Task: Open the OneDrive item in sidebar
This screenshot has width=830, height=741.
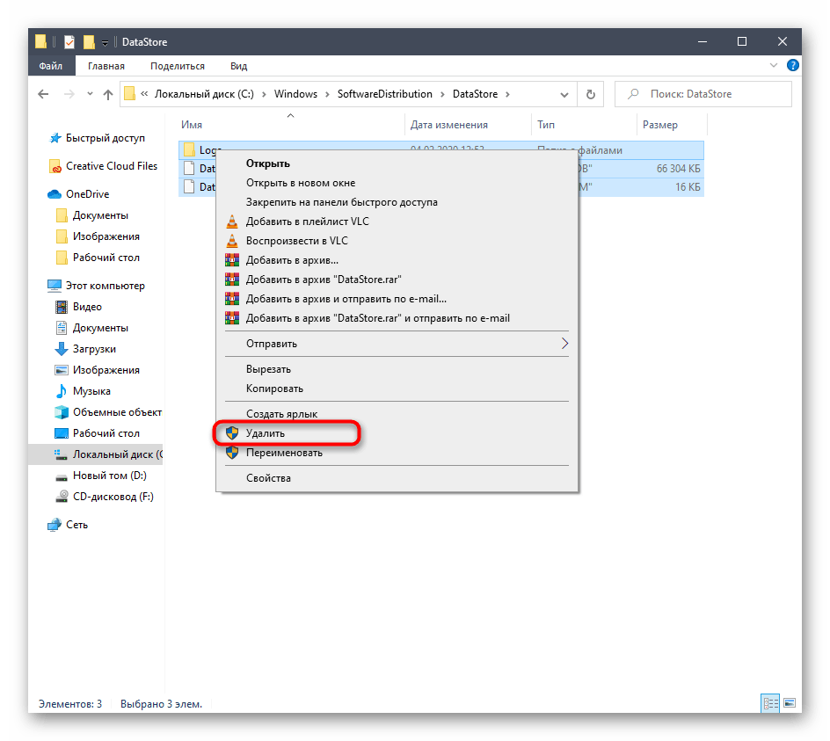Action: (x=87, y=194)
